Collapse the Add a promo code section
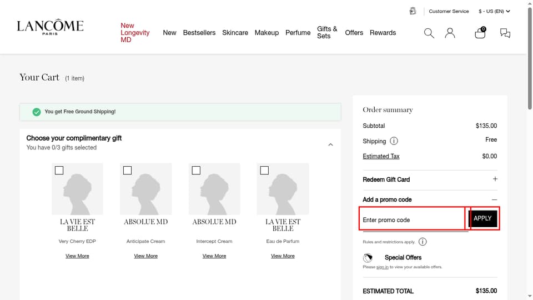This screenshot has height=300, width=533. pyautogui.click(x=494, y=199)
